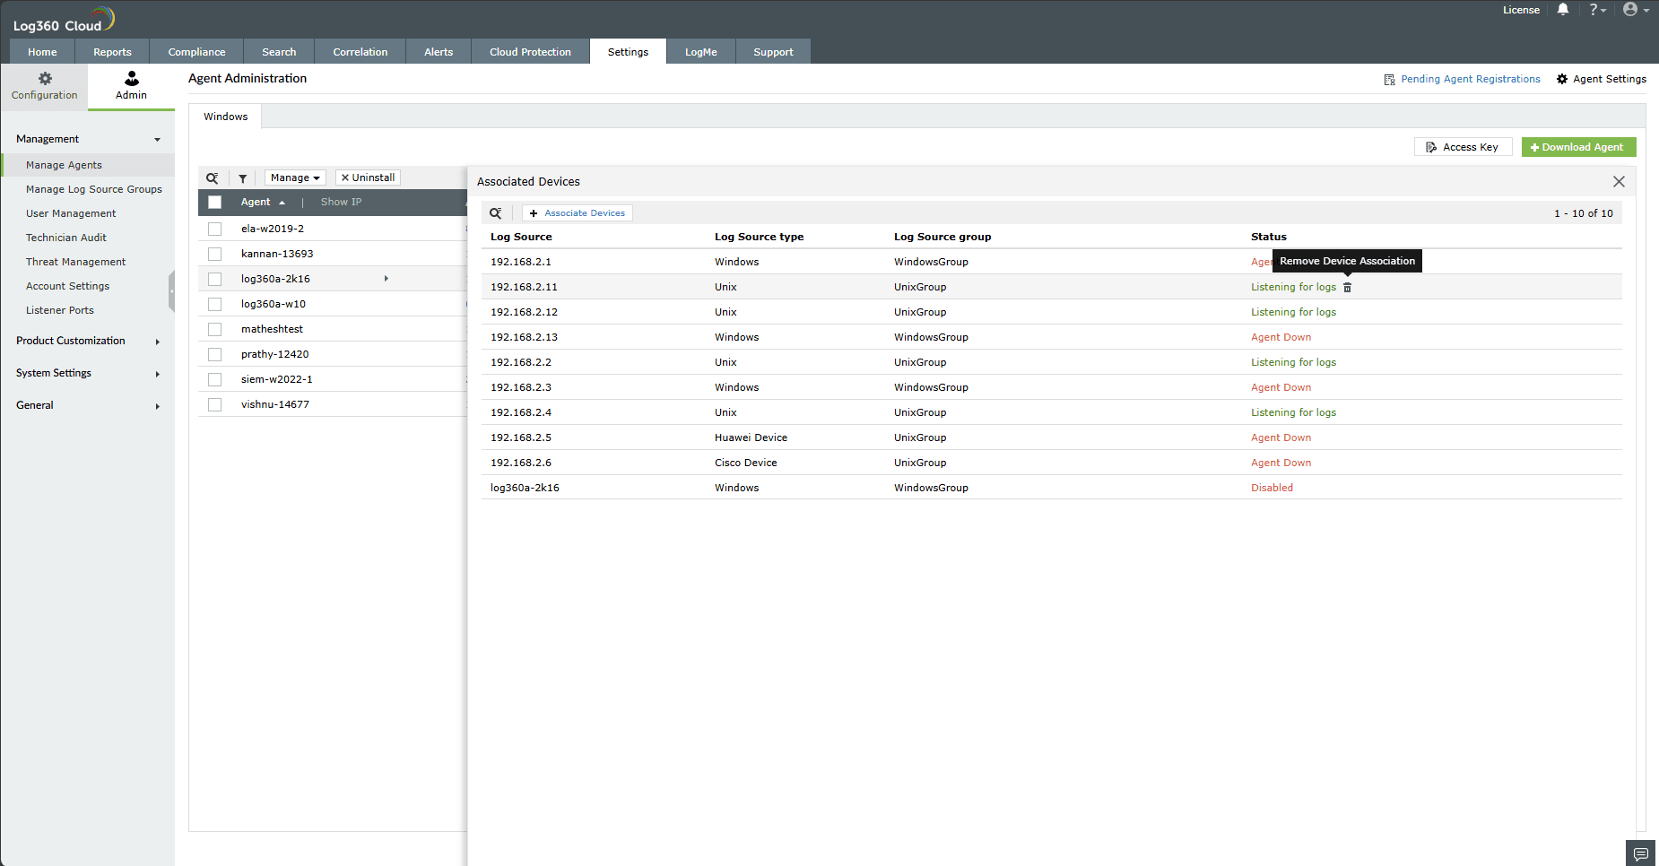Click the Log360 Cloud logo

[64, 20]
